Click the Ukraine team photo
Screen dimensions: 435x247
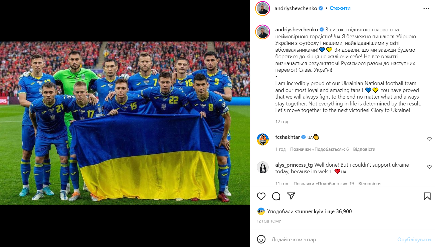point(125,123)
